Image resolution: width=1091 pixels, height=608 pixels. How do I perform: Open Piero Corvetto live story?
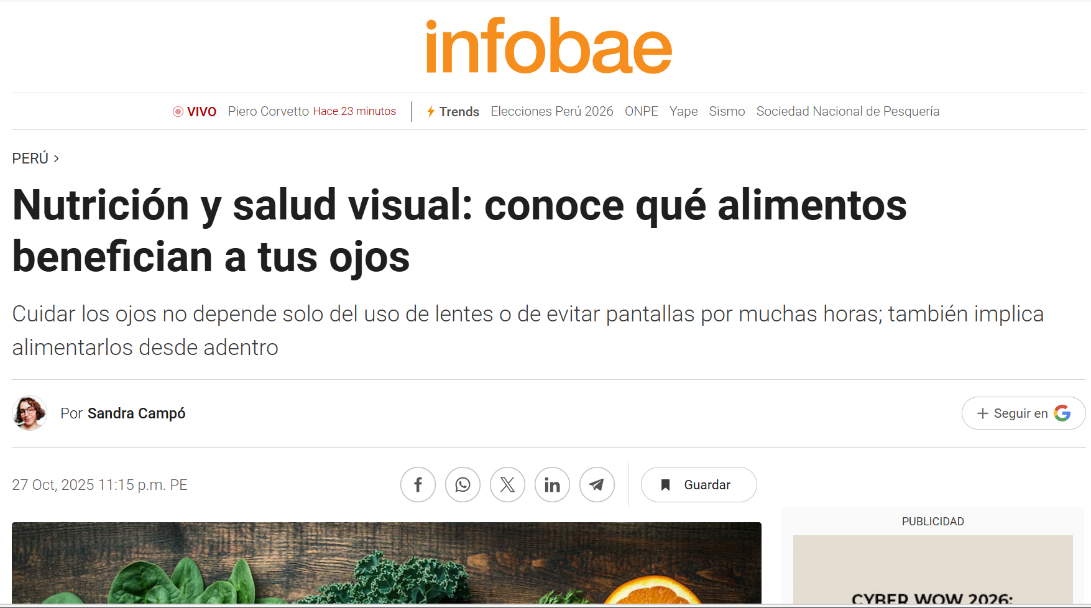pos(268,111)
